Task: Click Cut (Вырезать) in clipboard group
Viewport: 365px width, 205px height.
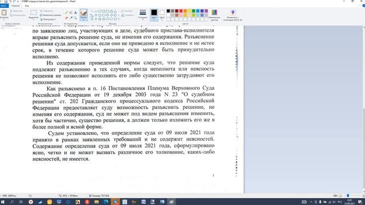Action: (17, 11)
